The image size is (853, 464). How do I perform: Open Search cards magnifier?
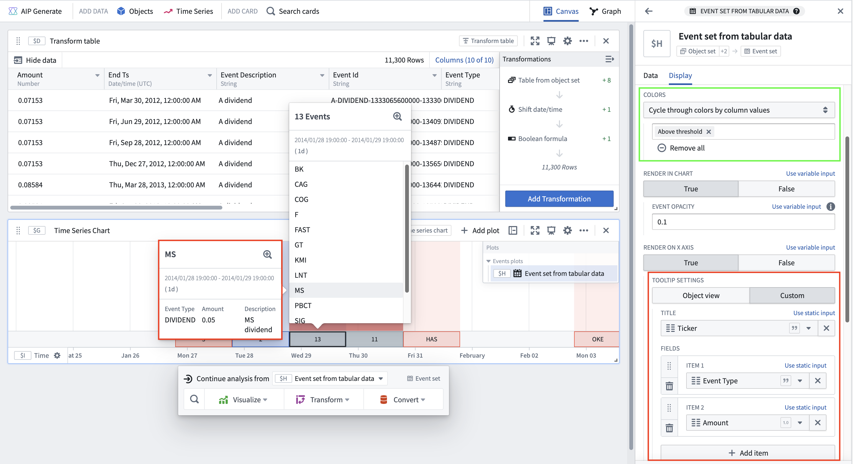tap(271, 11)
